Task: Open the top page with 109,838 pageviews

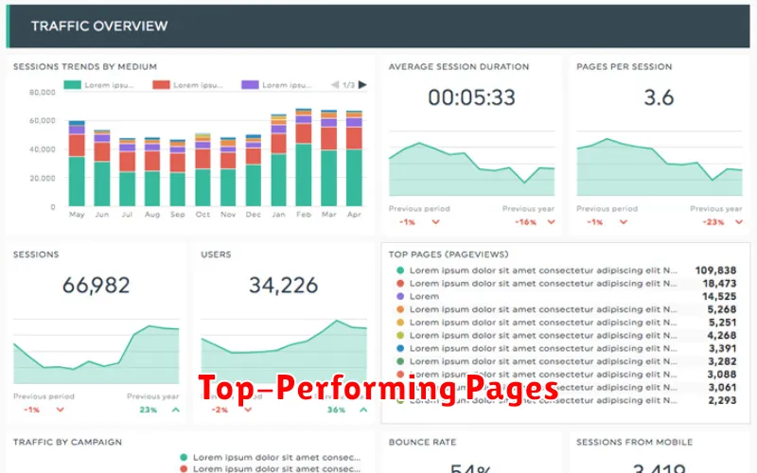Action: [x=542, y=270]
